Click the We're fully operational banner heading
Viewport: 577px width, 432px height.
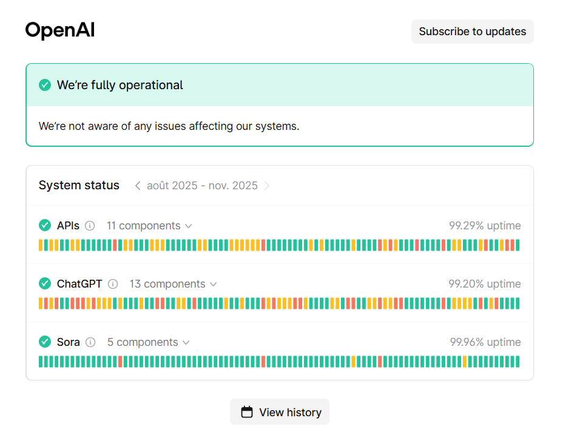[120, 85]
